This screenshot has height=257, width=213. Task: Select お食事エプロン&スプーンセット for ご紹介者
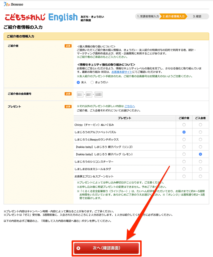(x=184, y=177)
